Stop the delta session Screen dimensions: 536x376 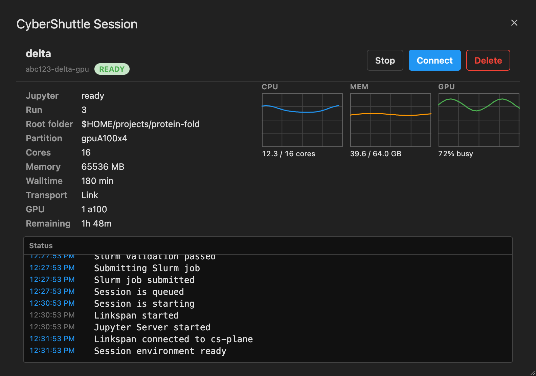(385, 60)
